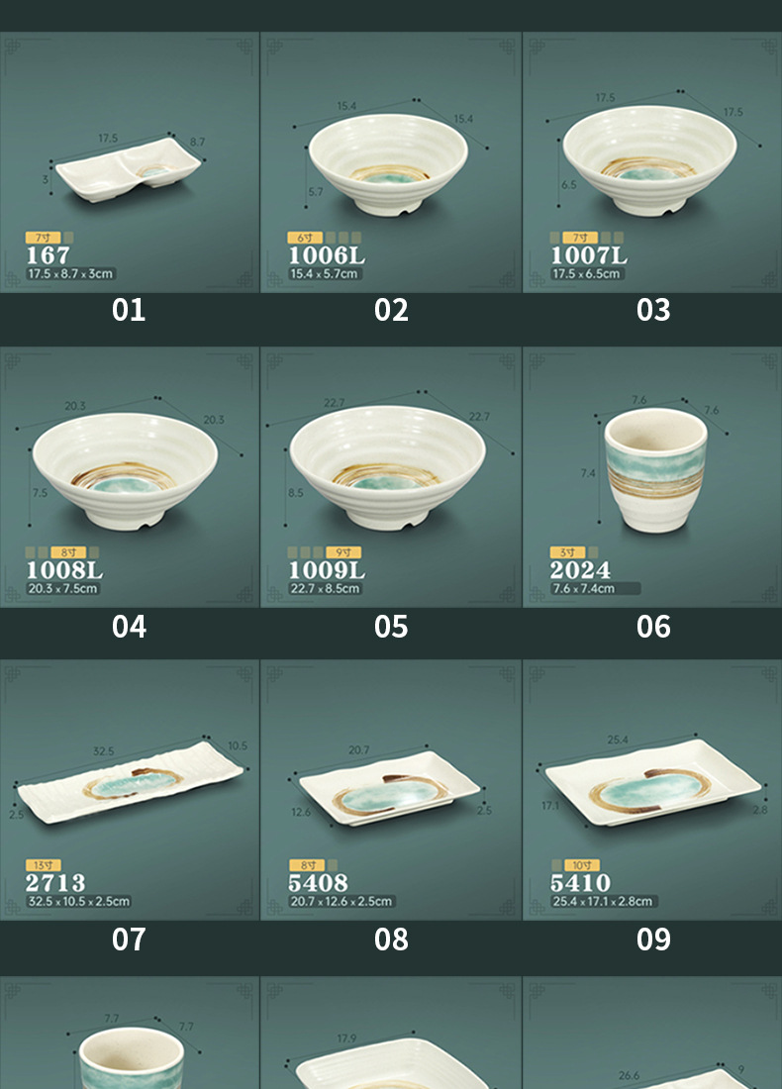Open the 1006L ramen bowl product
This screenshot has height=1089, width=782.
391,161
